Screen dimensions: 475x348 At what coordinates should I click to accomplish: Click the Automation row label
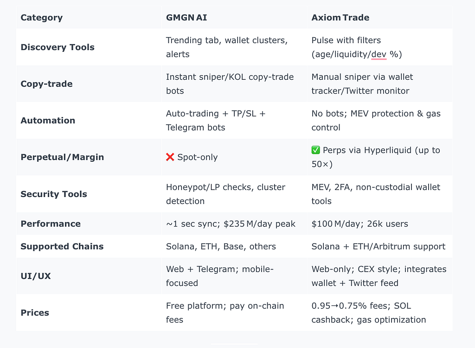click(48, 120)
